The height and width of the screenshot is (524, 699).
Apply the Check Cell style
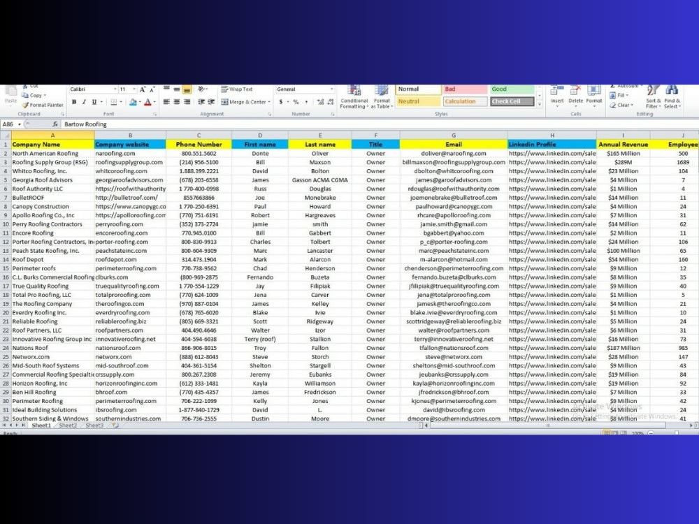click(x=512, y=101)
